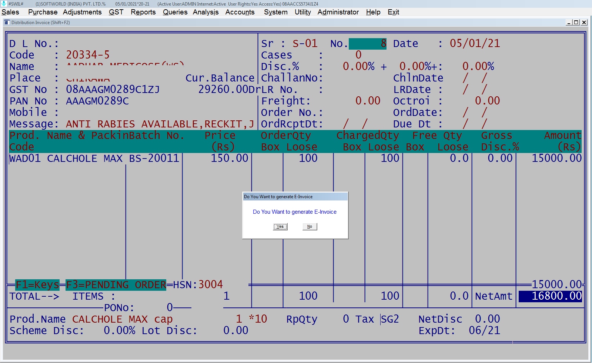Screen dimensions: 592x363
Task: Click the Due Dt date field
Action: 475,124
